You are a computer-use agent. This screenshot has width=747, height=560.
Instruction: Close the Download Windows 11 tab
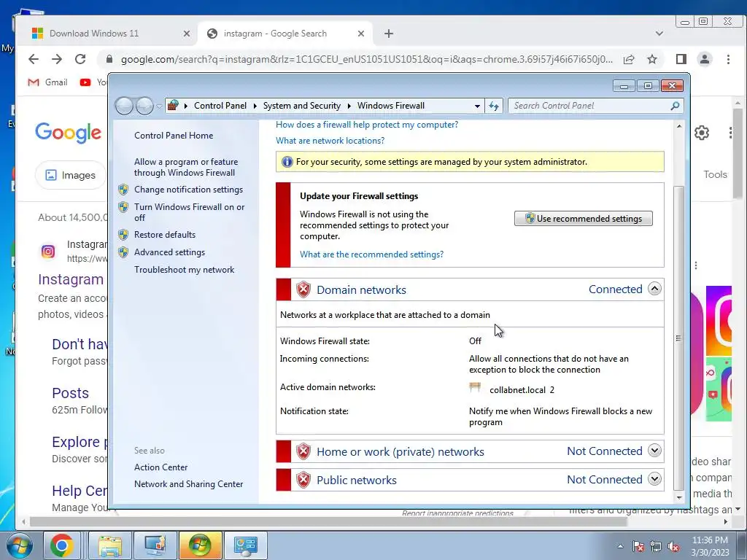(x=187, y=34)
